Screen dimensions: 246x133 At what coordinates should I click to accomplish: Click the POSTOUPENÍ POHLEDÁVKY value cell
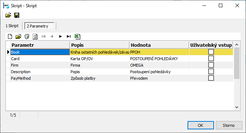(159, 59)
